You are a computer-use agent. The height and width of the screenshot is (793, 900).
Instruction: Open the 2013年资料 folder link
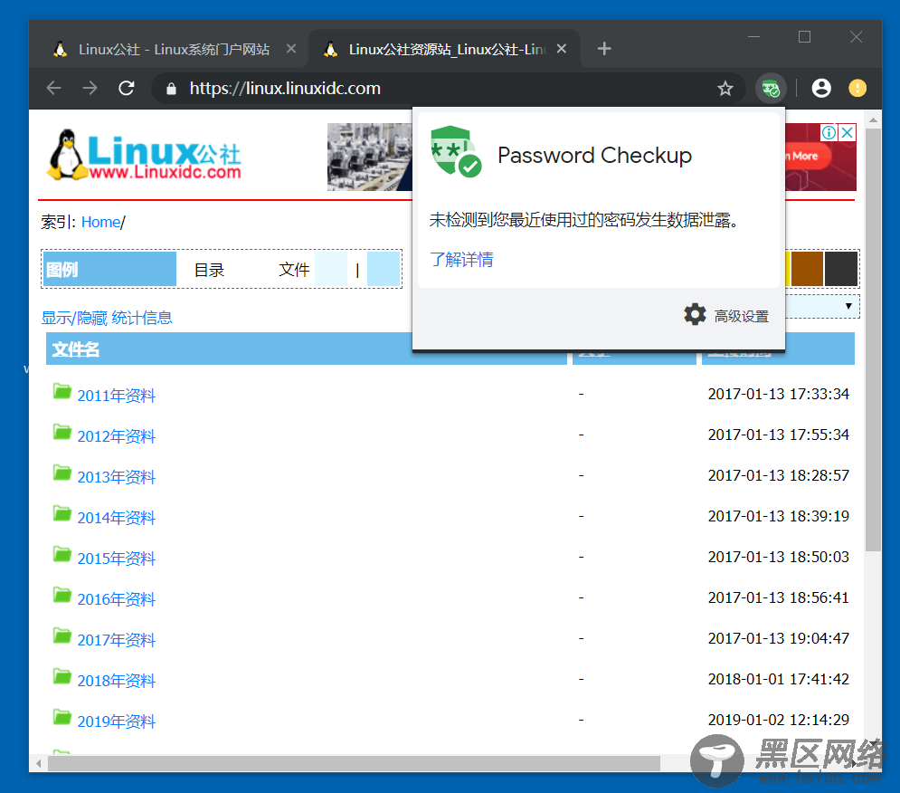click(117, 477)
